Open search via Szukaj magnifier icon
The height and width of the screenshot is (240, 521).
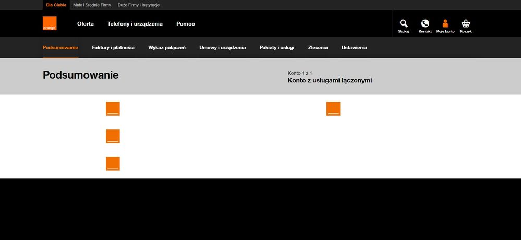404,24
